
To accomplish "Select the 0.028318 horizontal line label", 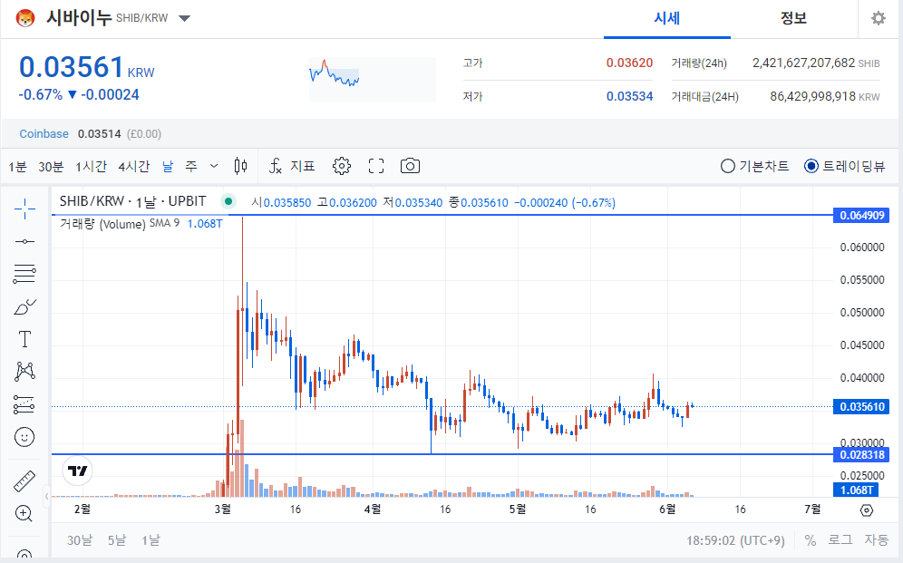I will tap(861, 455).
